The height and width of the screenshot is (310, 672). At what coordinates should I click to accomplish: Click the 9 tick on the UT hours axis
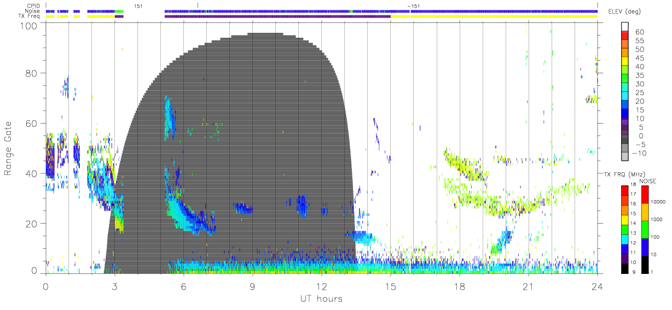tap(252, 286)
